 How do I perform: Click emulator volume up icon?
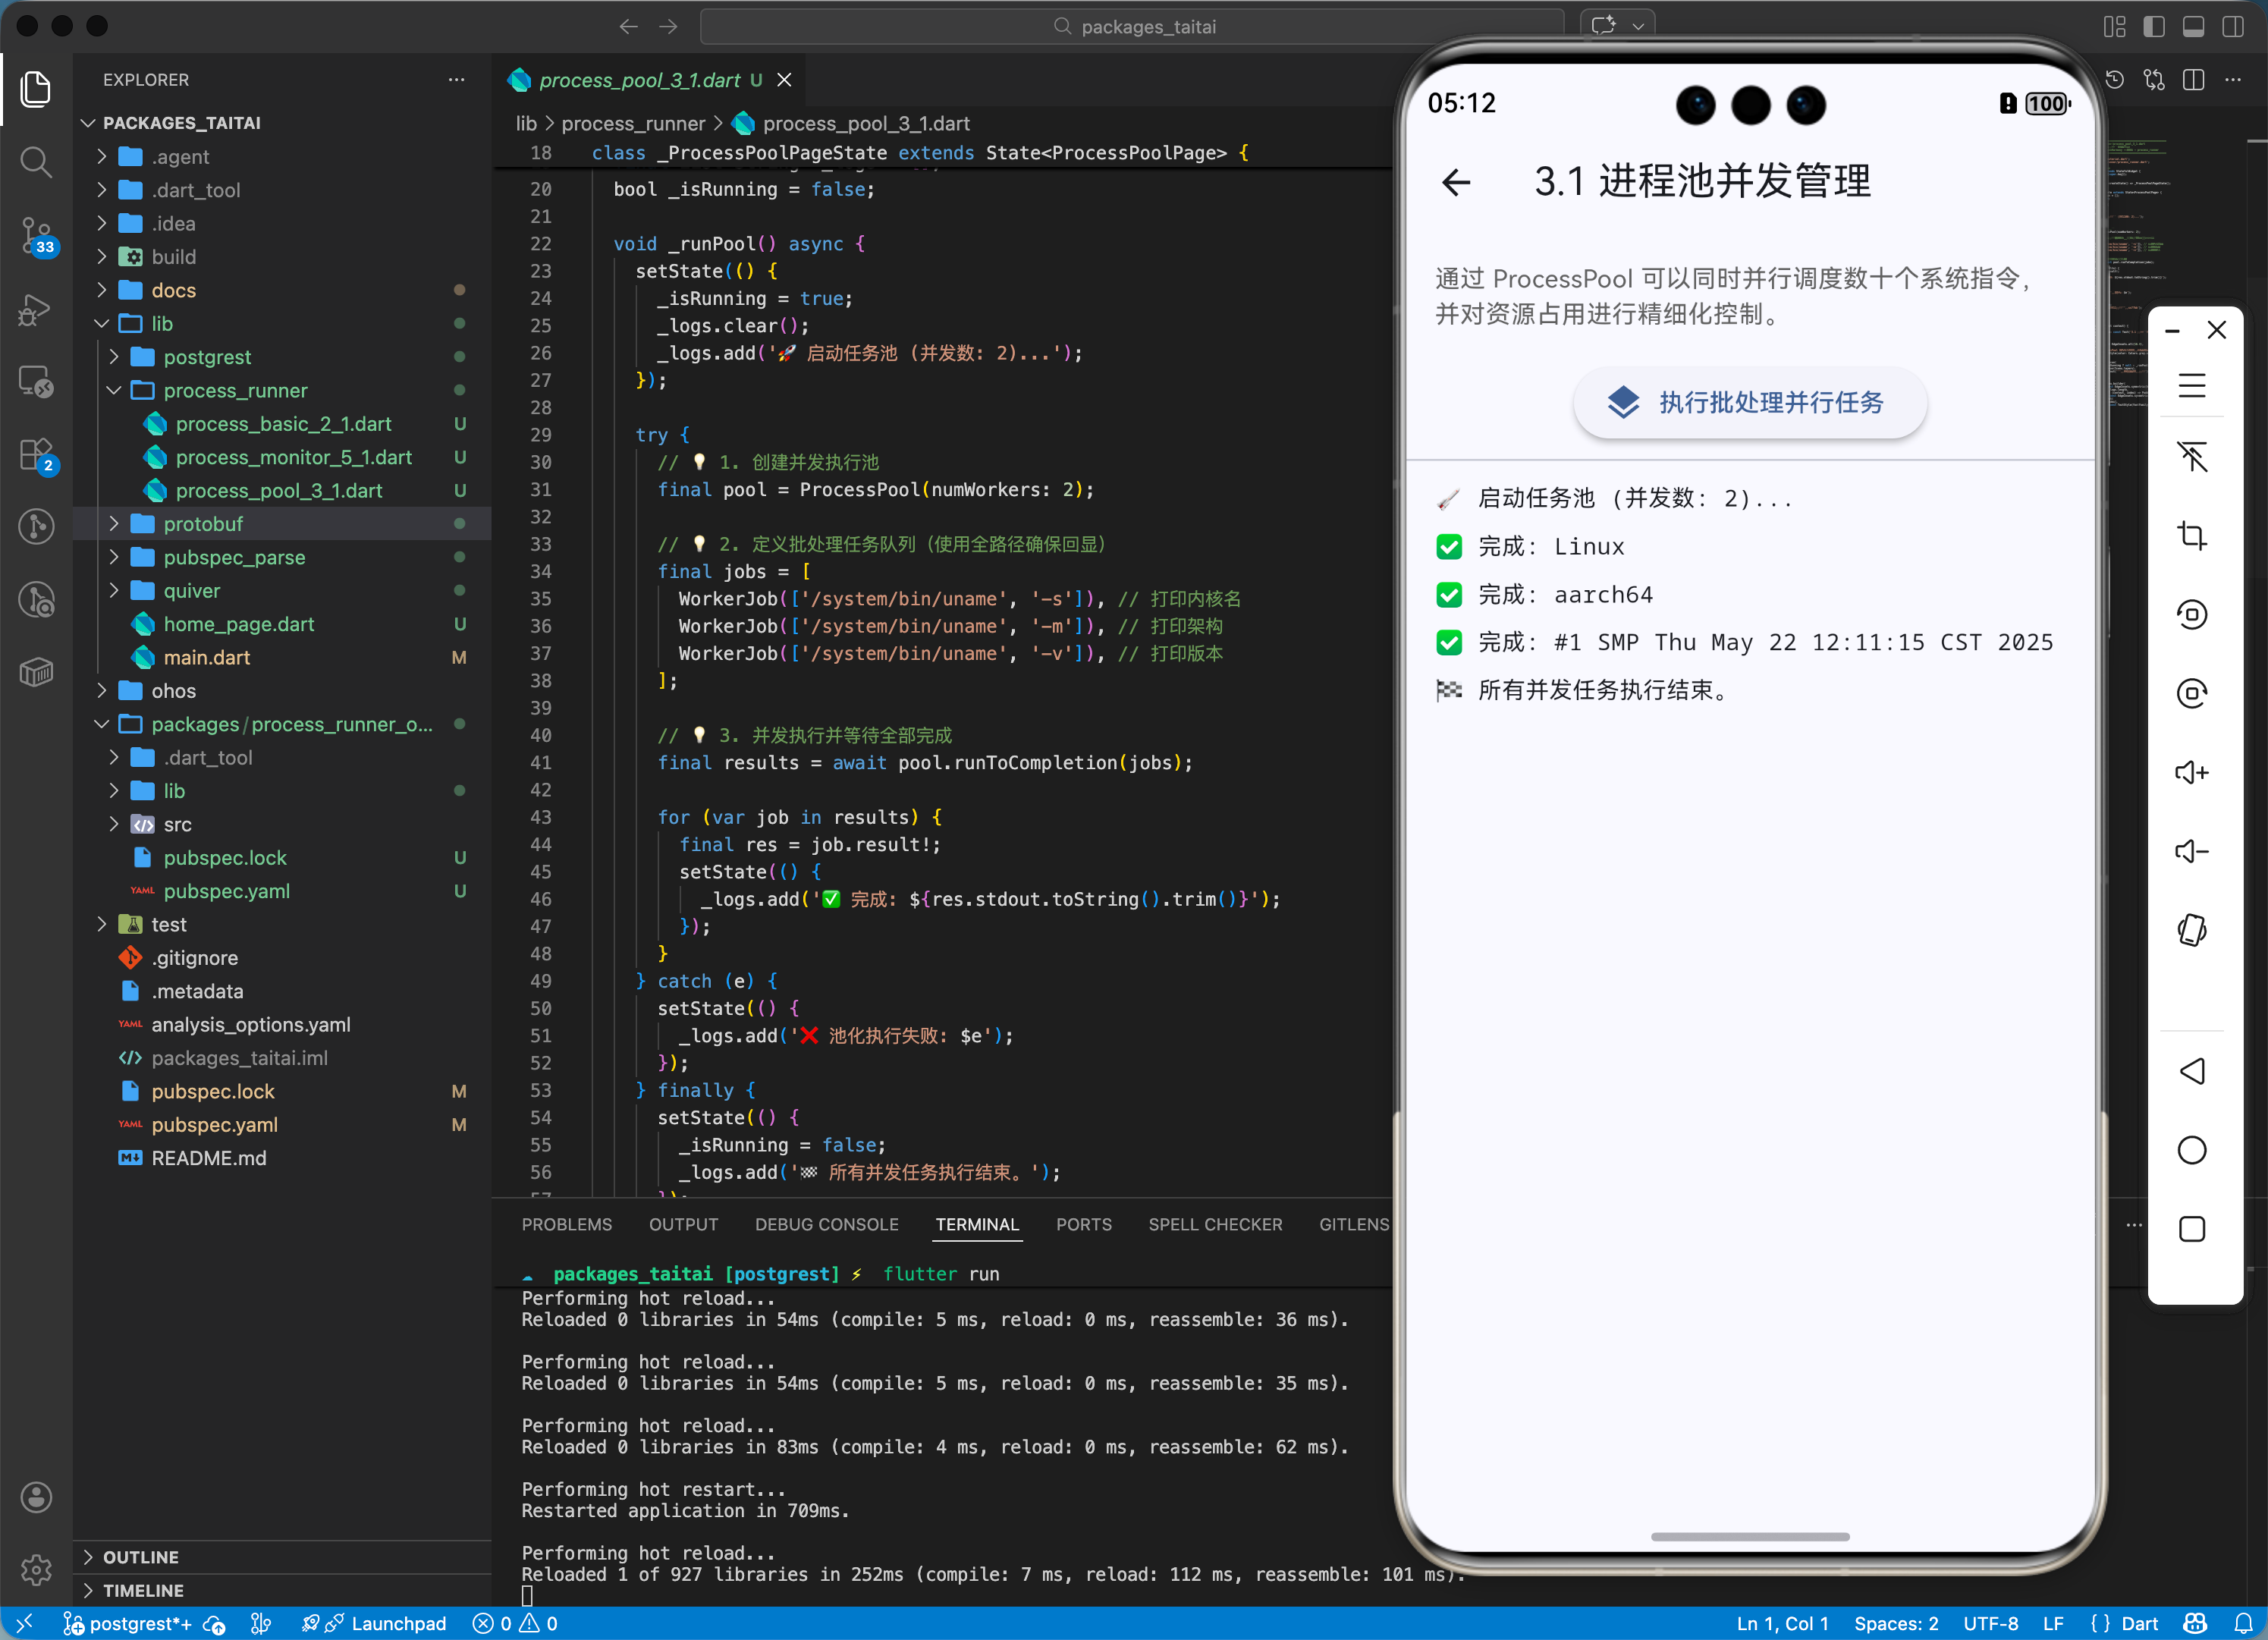tap(2191, 772)
